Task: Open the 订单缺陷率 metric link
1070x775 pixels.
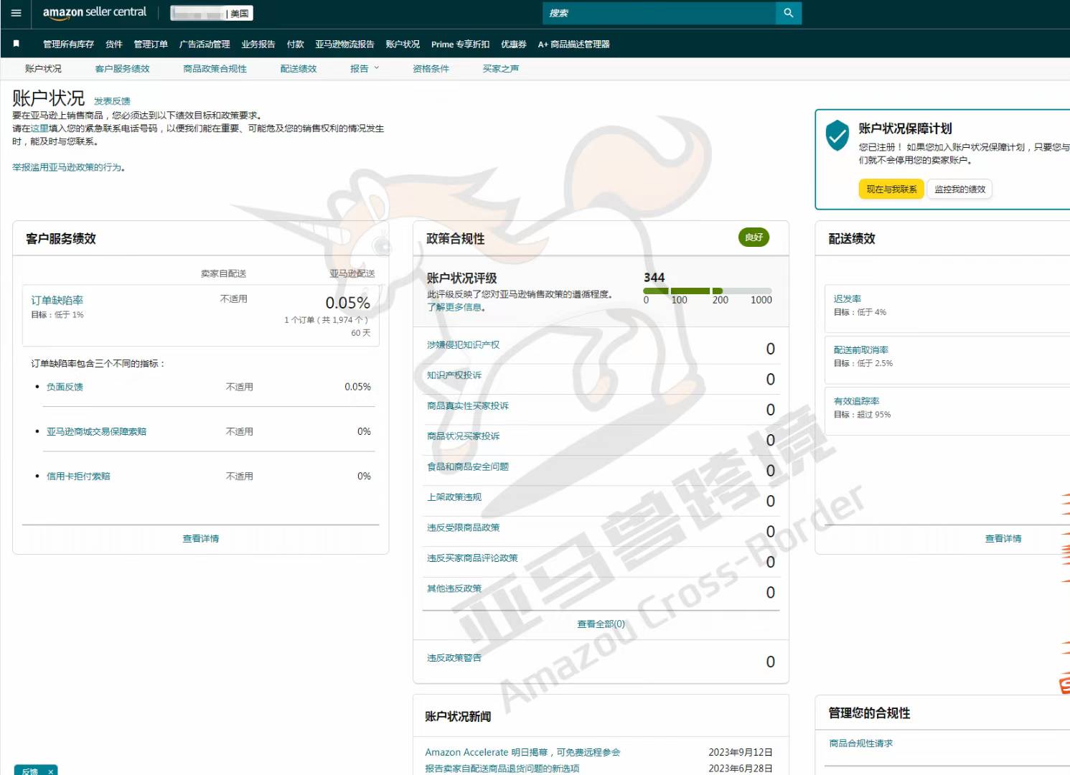Action: (57, 300)
